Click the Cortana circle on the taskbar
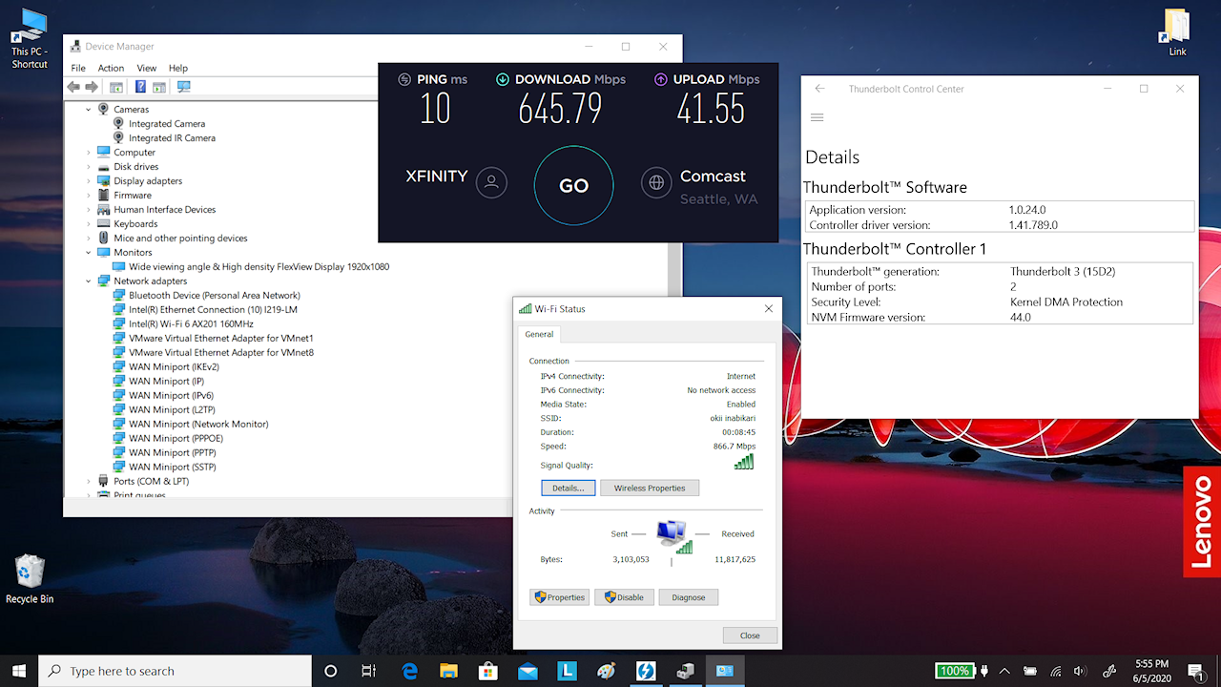Screen dimensions: 1221x687 (x=331, y=671)
